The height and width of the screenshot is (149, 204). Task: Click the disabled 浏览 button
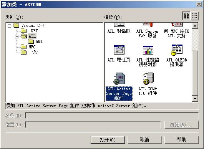[x=182, y=125]
